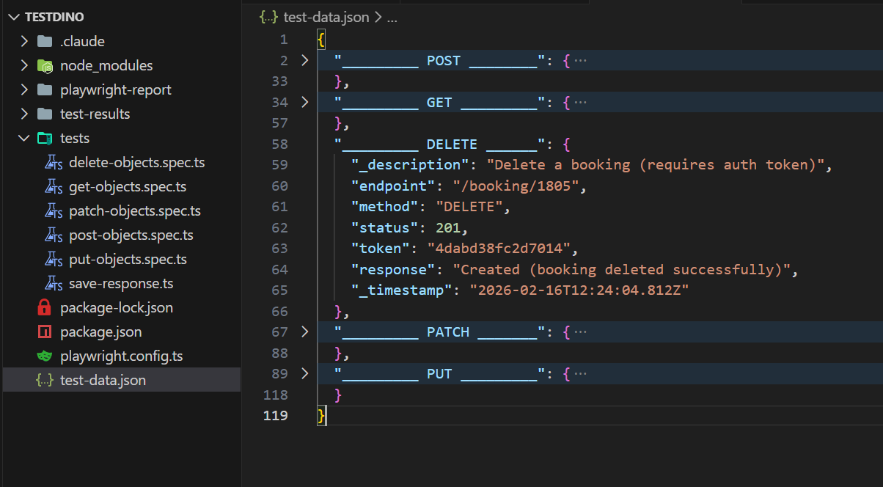Click the JSON braces icon in the breadcrumb bar

(x=268, y=17)
